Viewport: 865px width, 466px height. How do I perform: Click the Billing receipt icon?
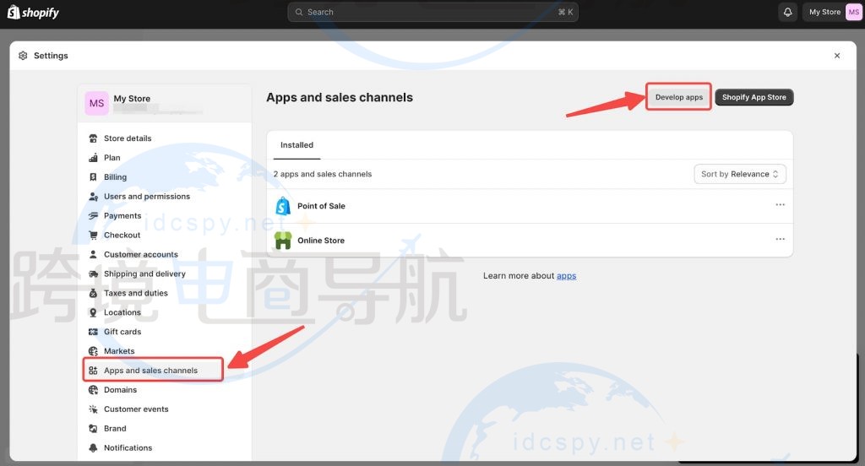(x=93, y=177)
